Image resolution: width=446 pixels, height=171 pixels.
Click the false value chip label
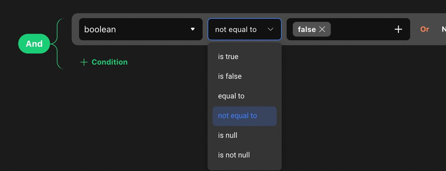pos(307,30)
